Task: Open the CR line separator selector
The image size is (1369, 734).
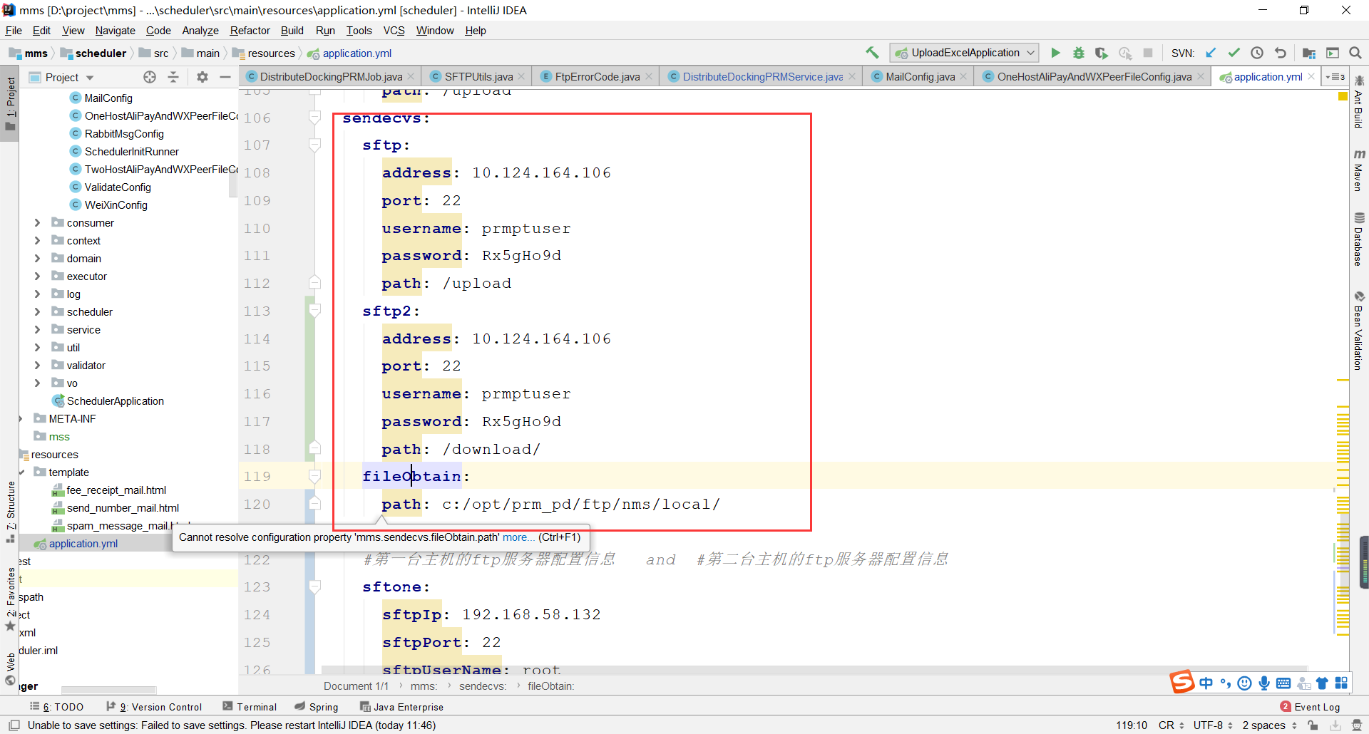Action: tap(1171, 725)
